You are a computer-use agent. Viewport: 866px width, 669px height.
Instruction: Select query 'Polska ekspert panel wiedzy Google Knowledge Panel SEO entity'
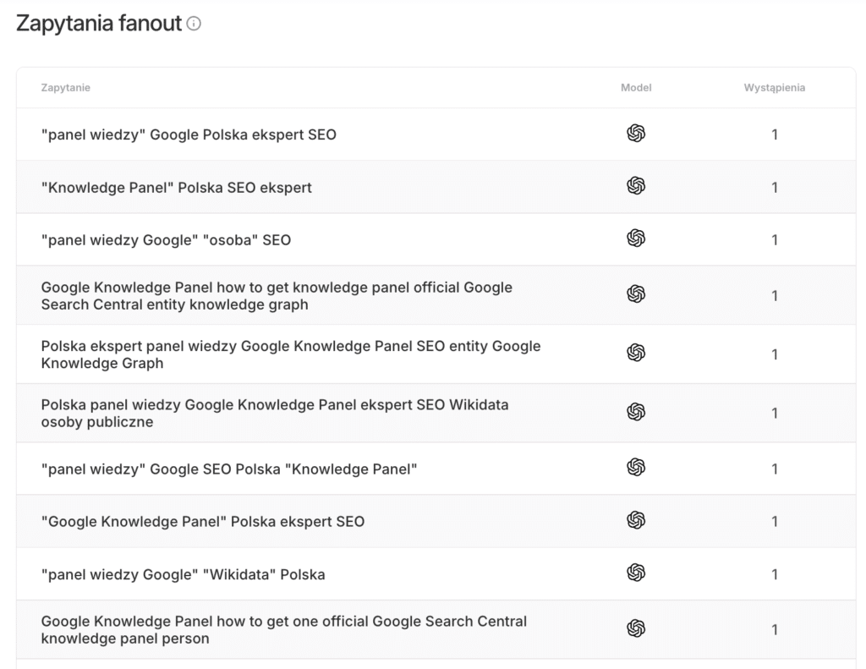pyautogui.click(x=291, y=354)
